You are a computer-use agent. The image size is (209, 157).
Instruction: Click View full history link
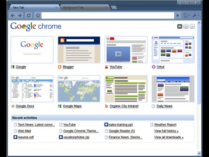[166, 131]
